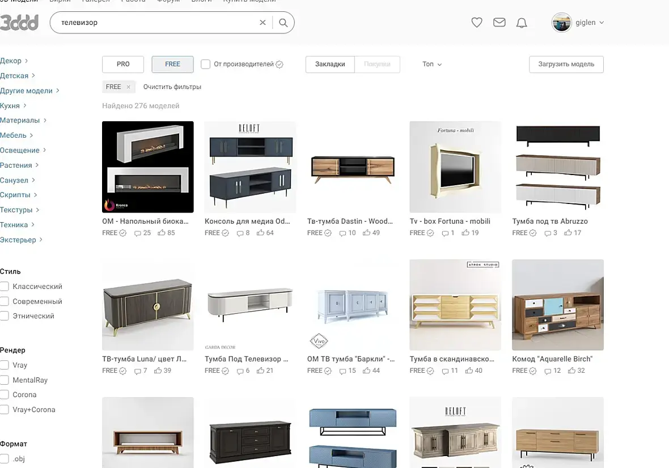Click like icon on Тв-тумба Dastin model

366,233
